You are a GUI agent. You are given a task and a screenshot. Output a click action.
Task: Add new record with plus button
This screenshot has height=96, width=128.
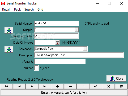58,86
